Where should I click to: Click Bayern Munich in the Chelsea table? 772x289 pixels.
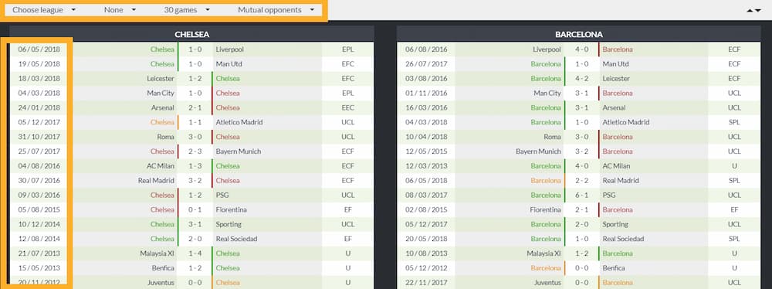pyautogui.click(x=239, y=151)
